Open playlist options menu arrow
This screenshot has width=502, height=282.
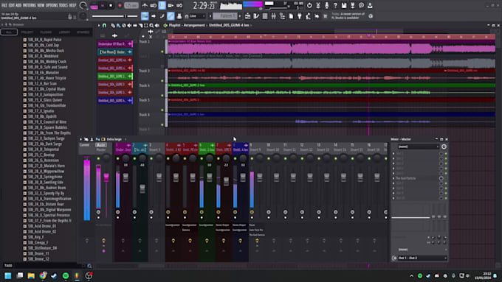[x=99, y=26]
